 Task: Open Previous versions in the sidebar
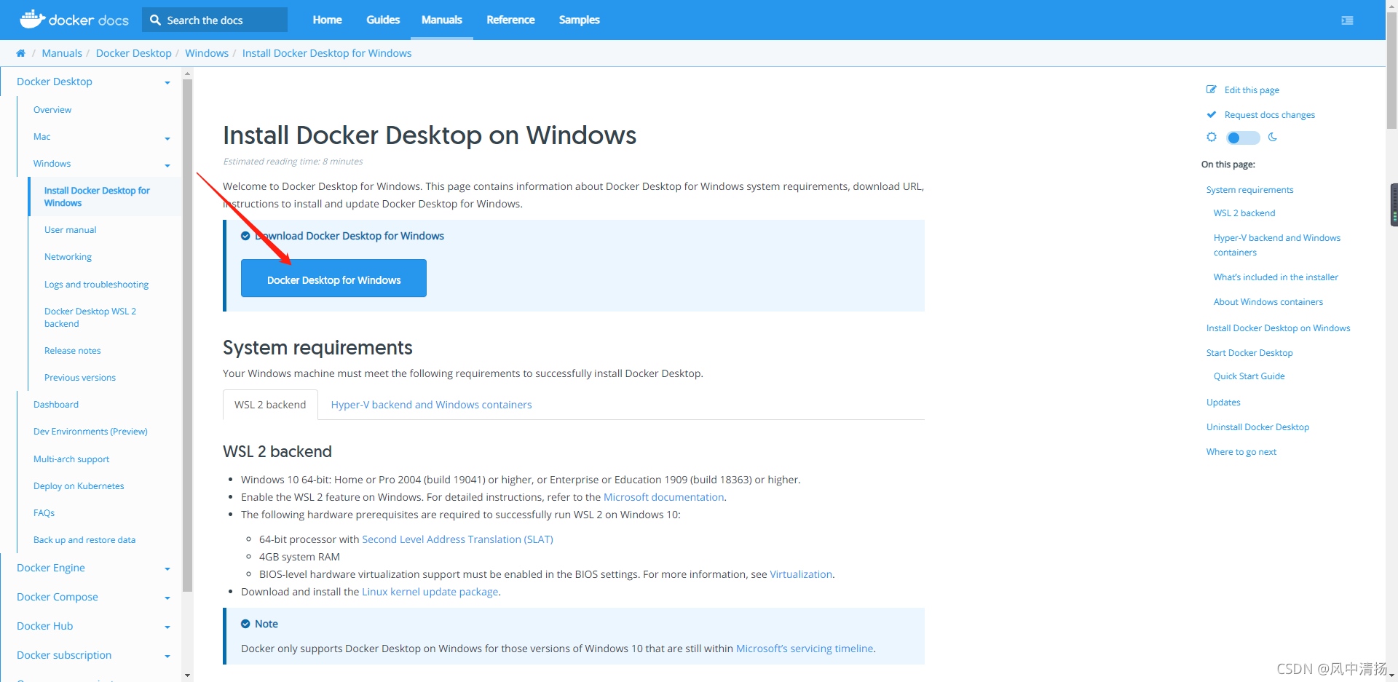(80, 378)
